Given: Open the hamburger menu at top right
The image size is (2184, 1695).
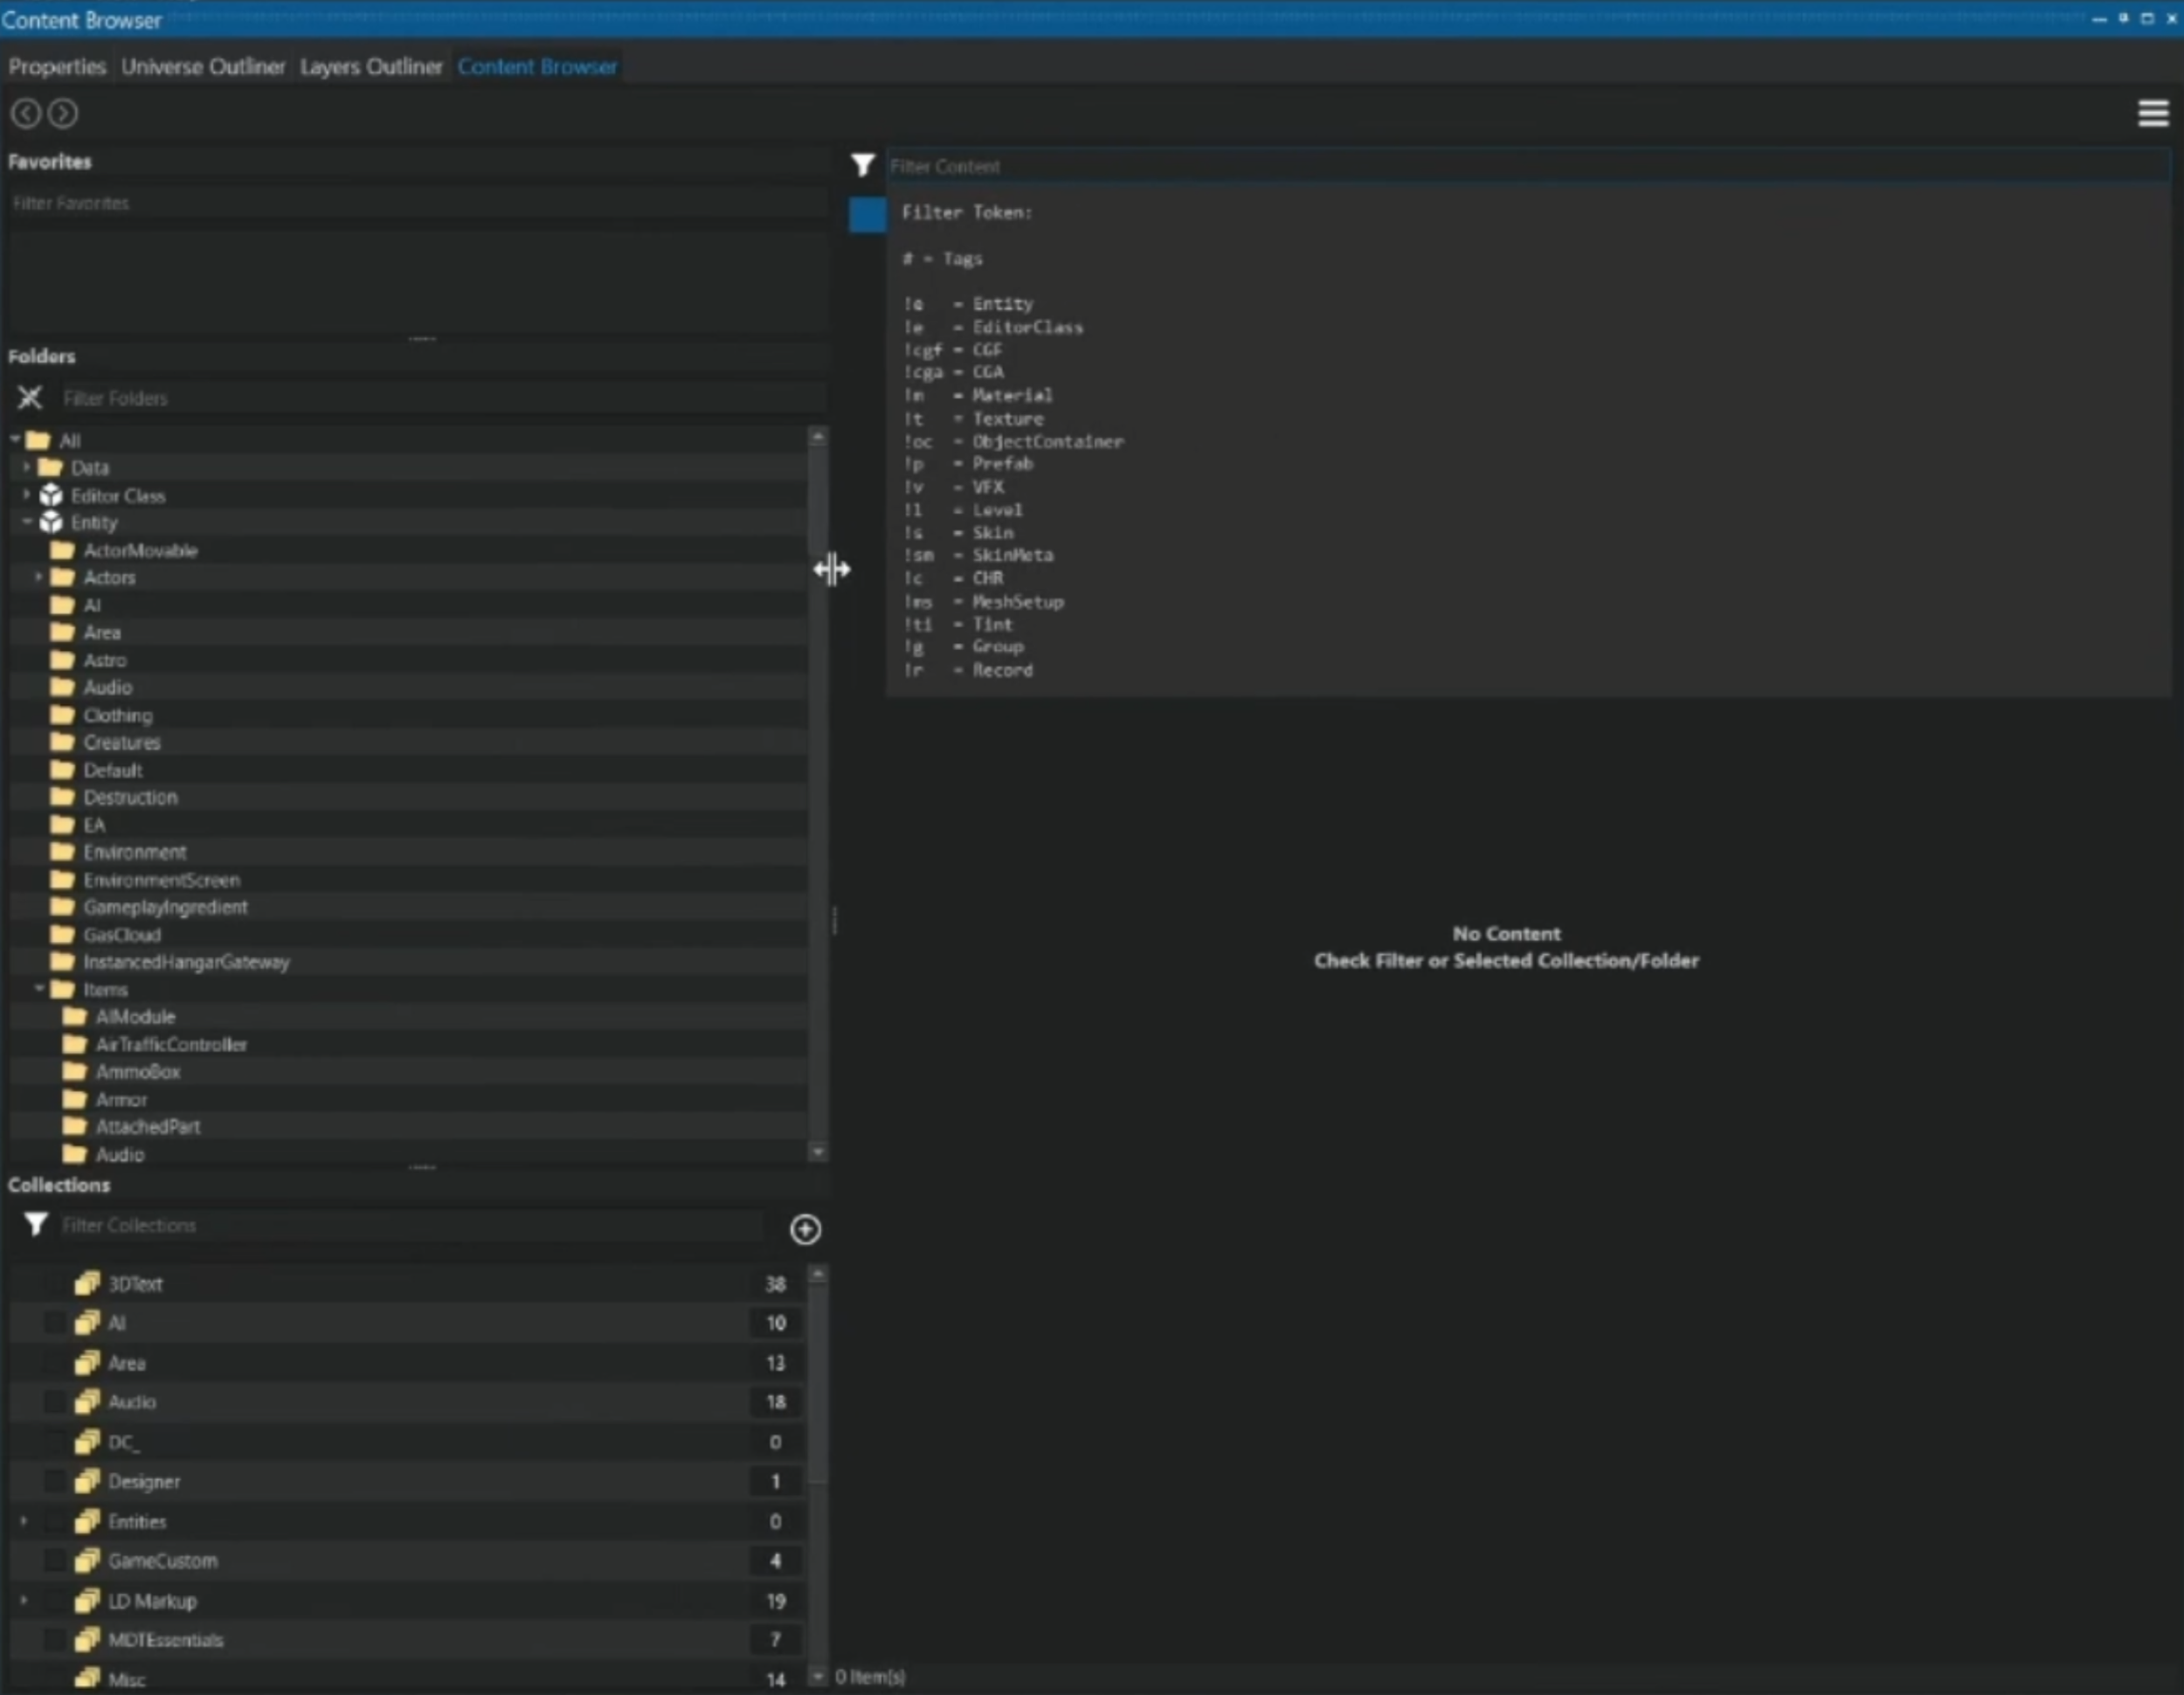Looking at the screenshot, I should click(2152, 113).
